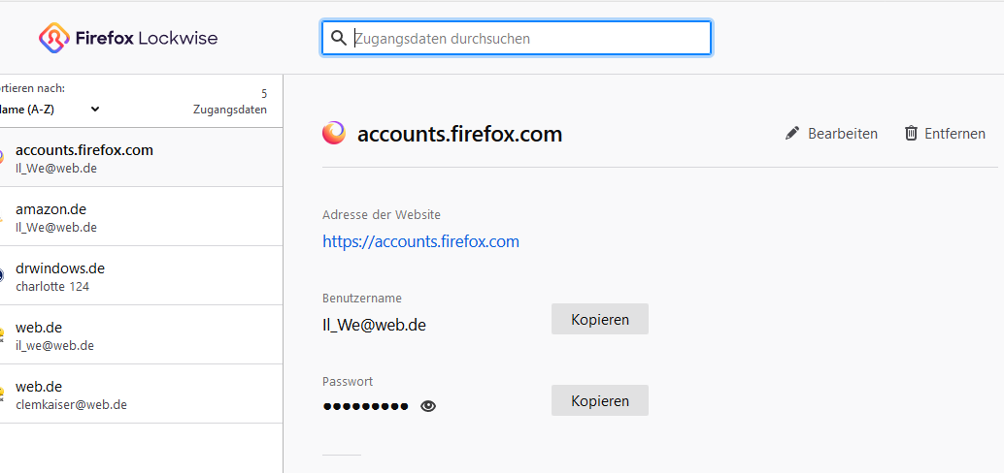Open the drwindows.de login entry
The height and width of the screenshot is (473, 1004).
[141, 276]
